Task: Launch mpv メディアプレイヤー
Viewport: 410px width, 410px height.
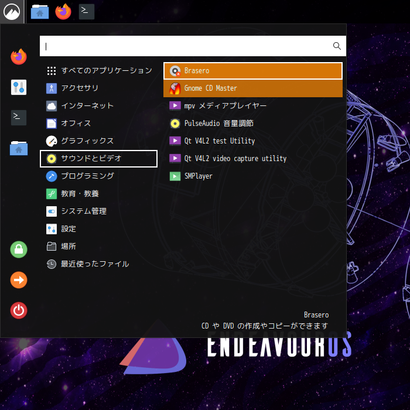Action: (x=253, y=105)
